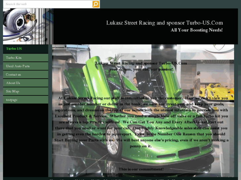Open the Contact us page
The width and height of the screenshot is (241, 180).
[x=26, y=74]
